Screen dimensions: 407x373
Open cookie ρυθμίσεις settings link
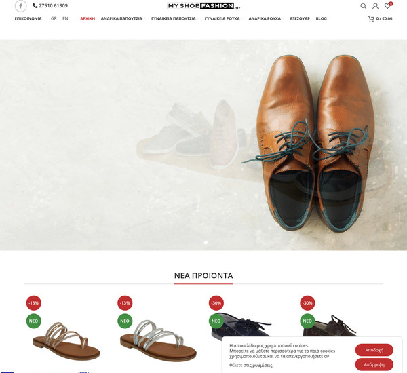pyautogui.click(x=263, y=366)
